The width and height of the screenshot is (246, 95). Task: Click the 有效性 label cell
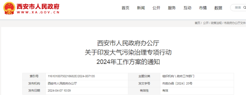[x=144, y=91]
